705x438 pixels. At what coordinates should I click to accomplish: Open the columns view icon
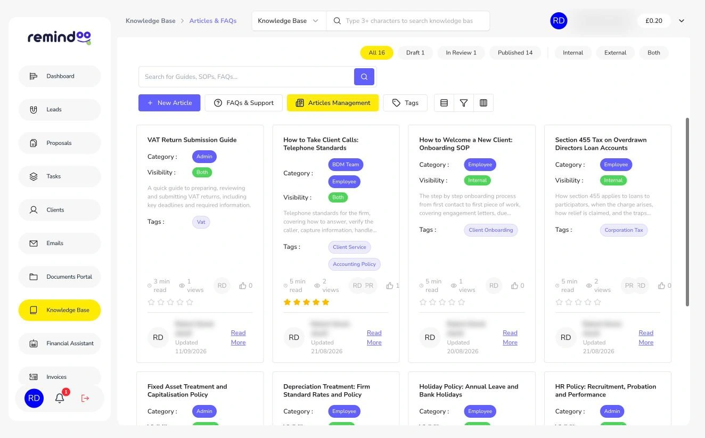point(483,103)
